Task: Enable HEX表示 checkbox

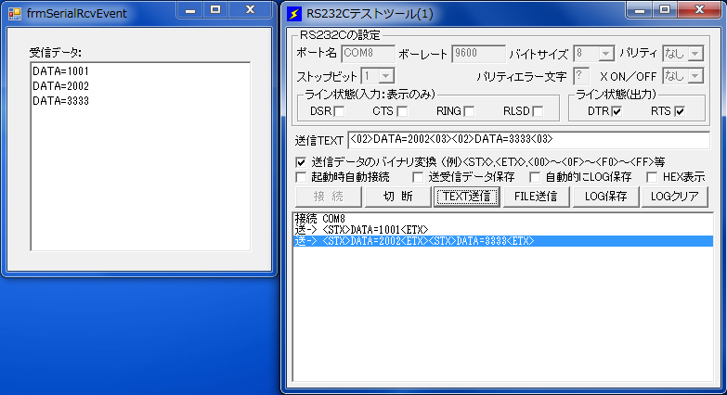Action: pos(652,177)
